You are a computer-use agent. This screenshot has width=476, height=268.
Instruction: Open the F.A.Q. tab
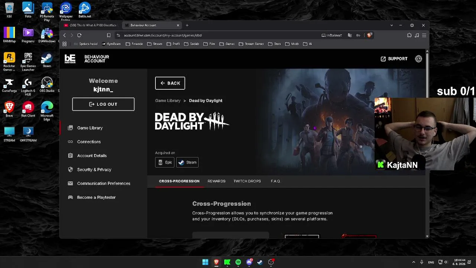pos(276,181)
